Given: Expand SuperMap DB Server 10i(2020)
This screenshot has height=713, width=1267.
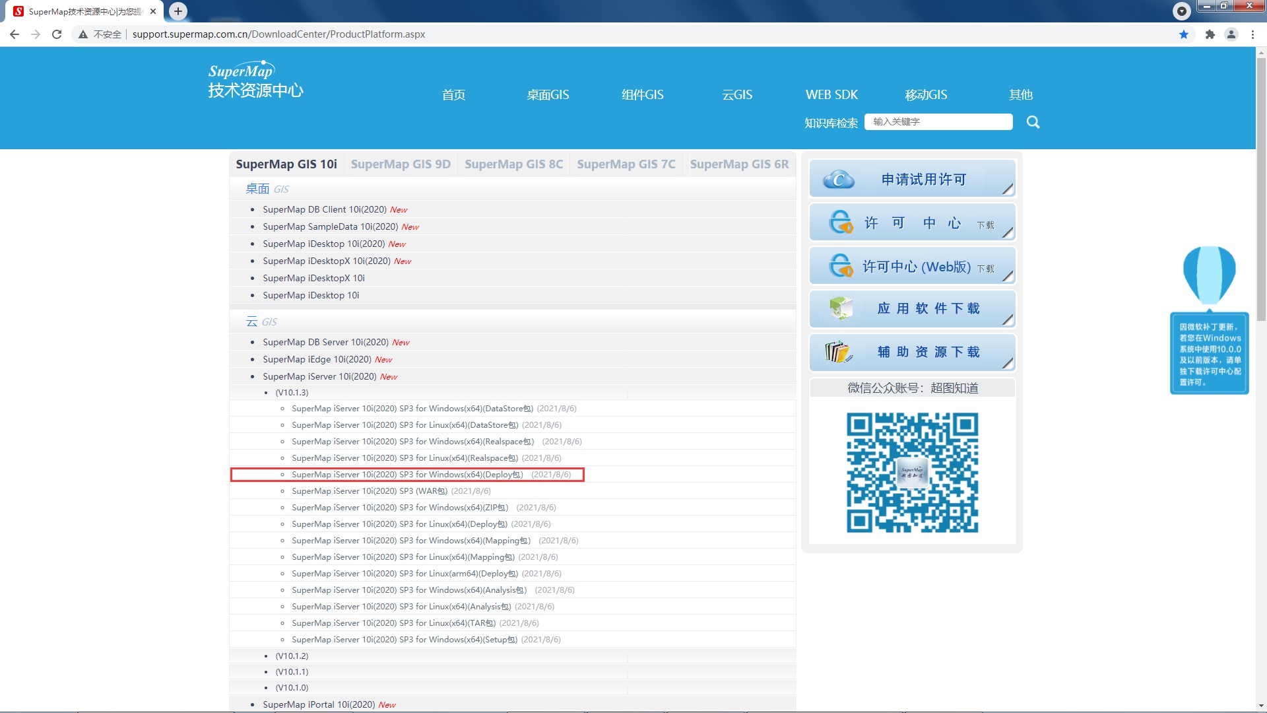Looking at the screenshot, I should point(326,342).
